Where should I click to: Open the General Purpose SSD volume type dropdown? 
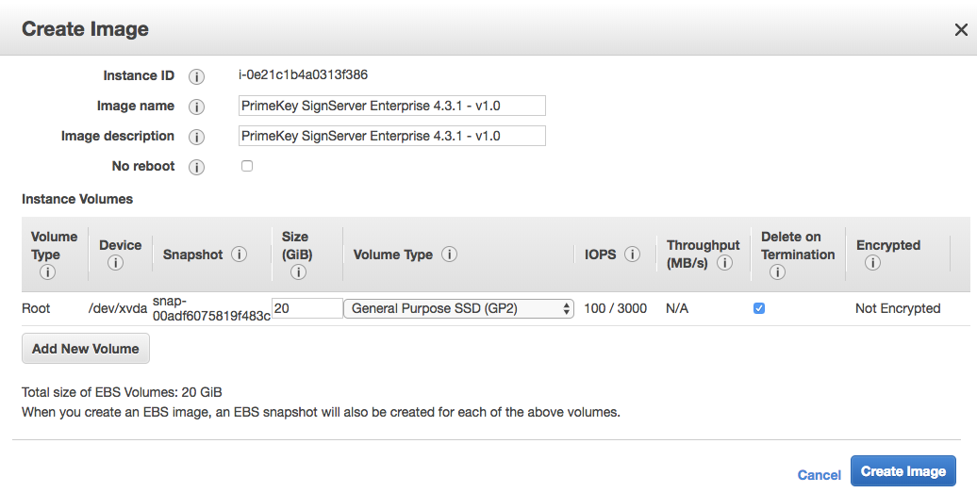(458, 308)
